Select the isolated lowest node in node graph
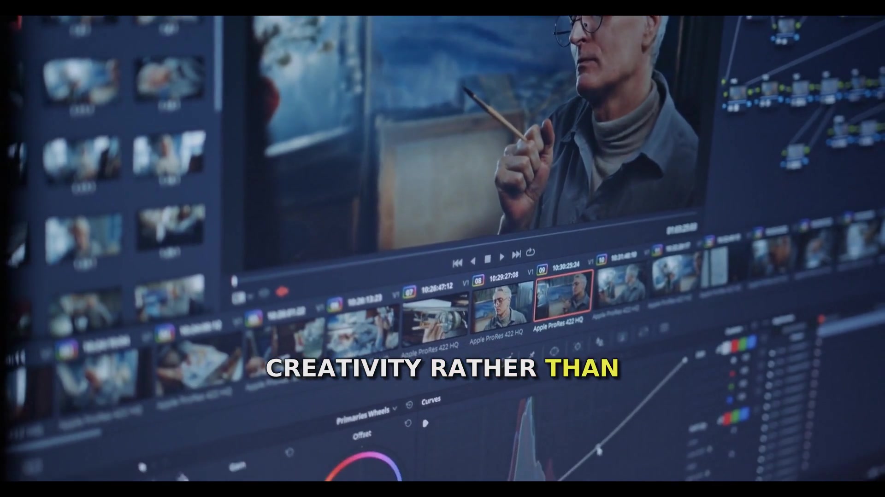The image size is (885, 497). click(x=796, y=155)
